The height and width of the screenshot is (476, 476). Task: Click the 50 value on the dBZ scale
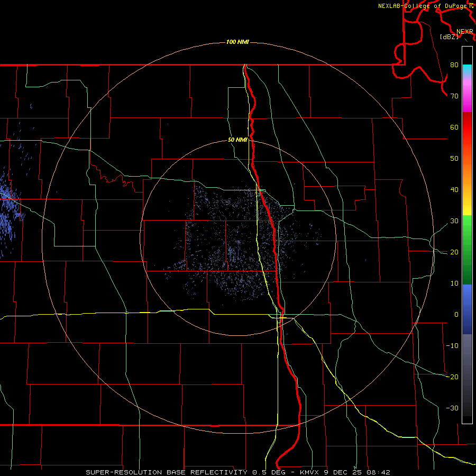pos(454,159)
